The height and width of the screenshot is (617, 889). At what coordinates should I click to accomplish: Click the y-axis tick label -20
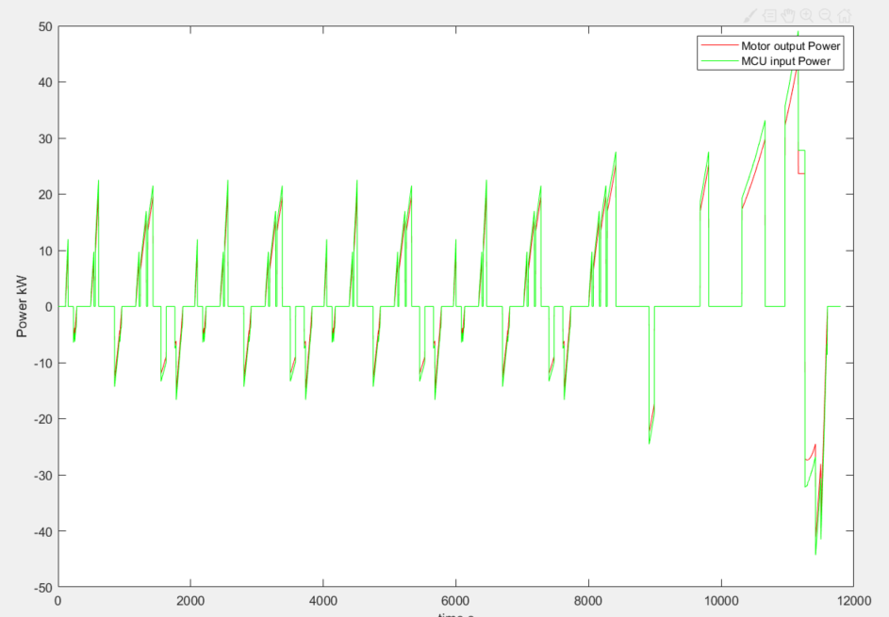pyautogui.click(x=43, y=419)
